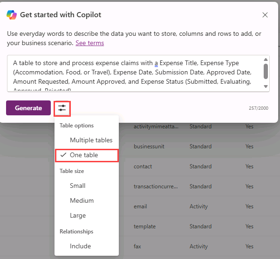
Task: Choose Large table size
Action: click(x=87, y=215)
